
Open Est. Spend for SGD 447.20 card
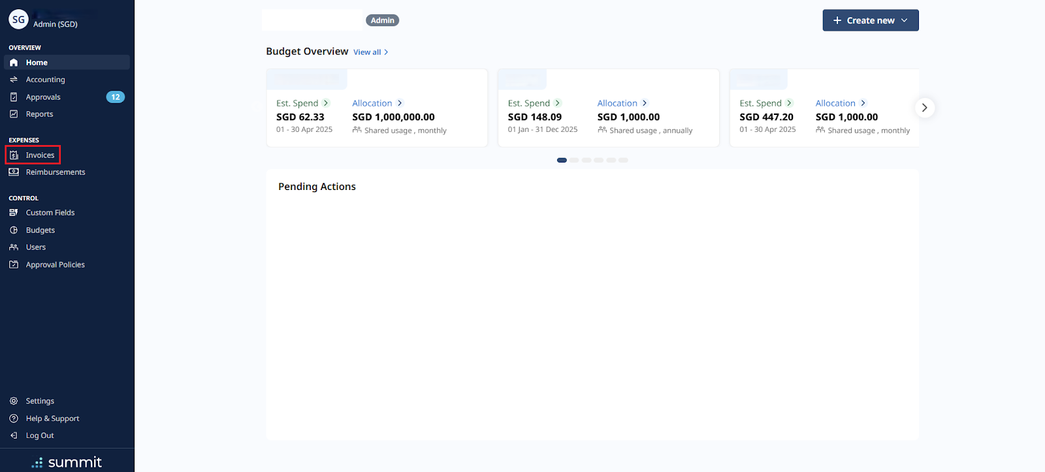[x=761, y=103]
